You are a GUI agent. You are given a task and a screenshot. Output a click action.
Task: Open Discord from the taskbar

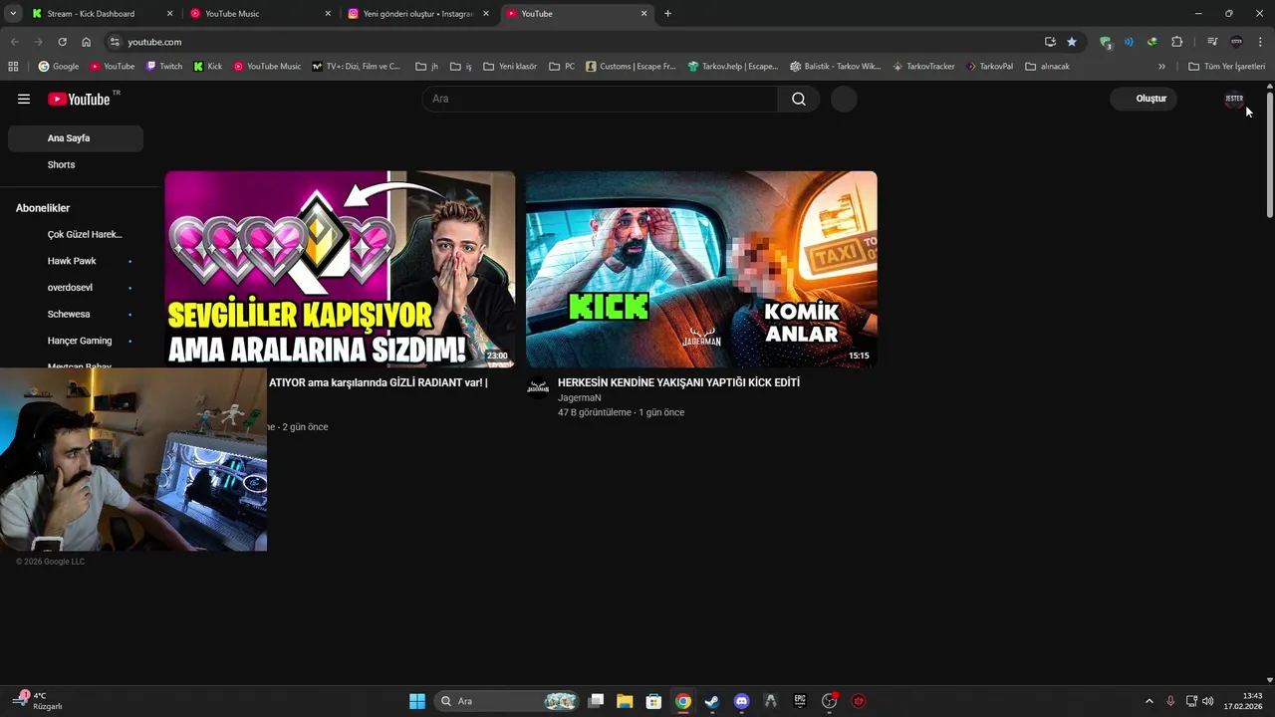coord(741,701)
